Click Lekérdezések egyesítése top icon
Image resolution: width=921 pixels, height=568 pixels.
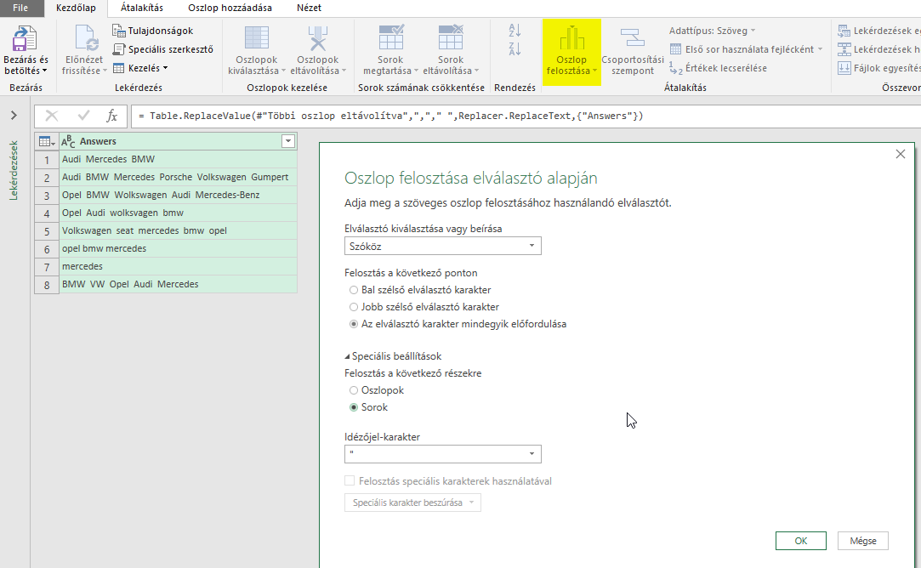point(844,31)
